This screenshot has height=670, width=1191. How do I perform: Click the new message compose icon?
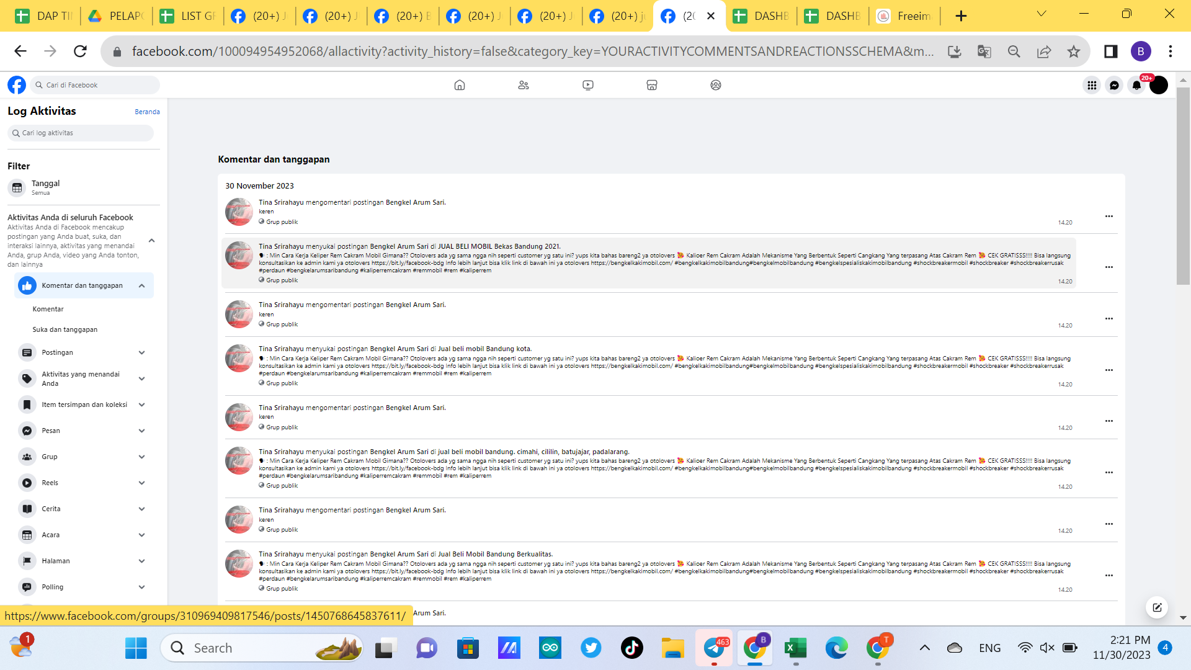point(1157,607)
